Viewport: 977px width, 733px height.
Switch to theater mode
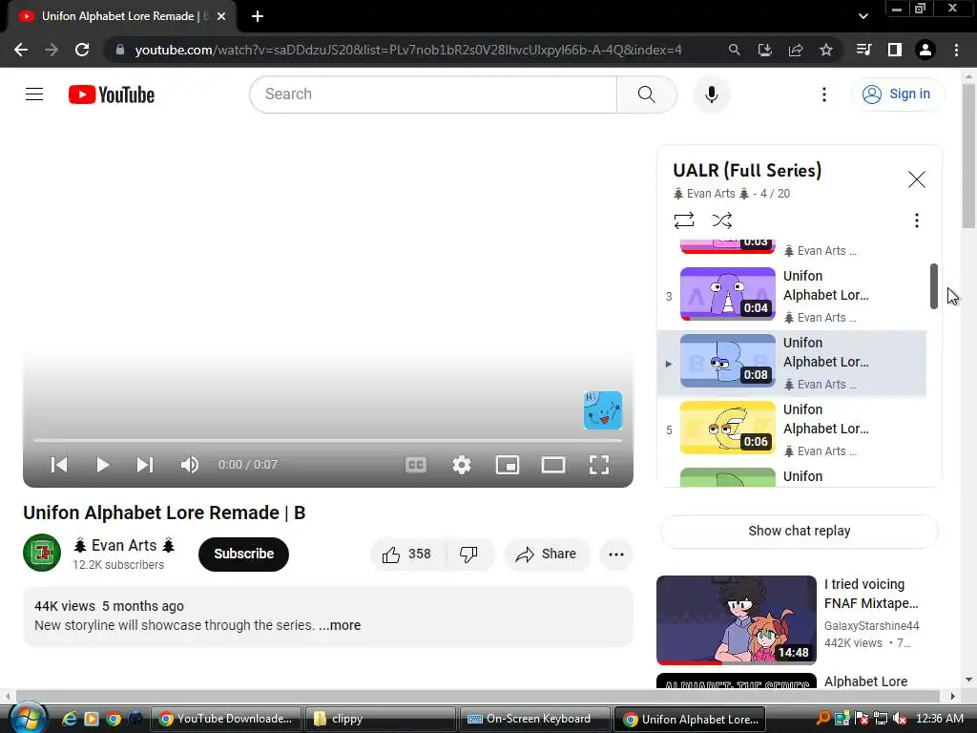point(553,465)
